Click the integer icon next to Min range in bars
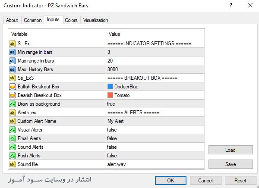 click(12, 52)
